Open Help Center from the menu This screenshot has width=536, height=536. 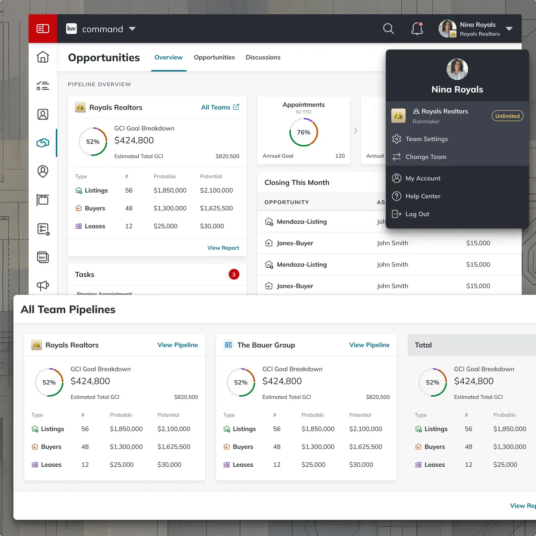457,196
